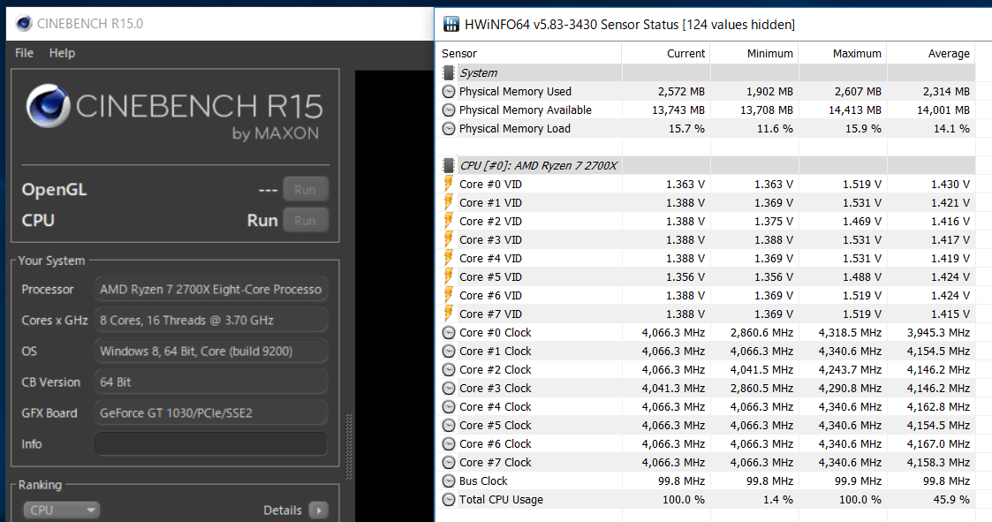Click the CPU [#0] AMD Ryzen group chip icon

[x=449, y=166]
